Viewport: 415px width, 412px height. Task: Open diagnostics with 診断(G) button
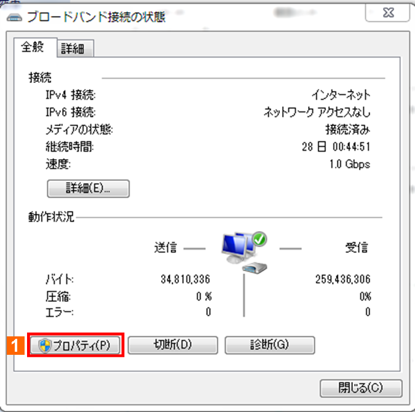[270, 345]
